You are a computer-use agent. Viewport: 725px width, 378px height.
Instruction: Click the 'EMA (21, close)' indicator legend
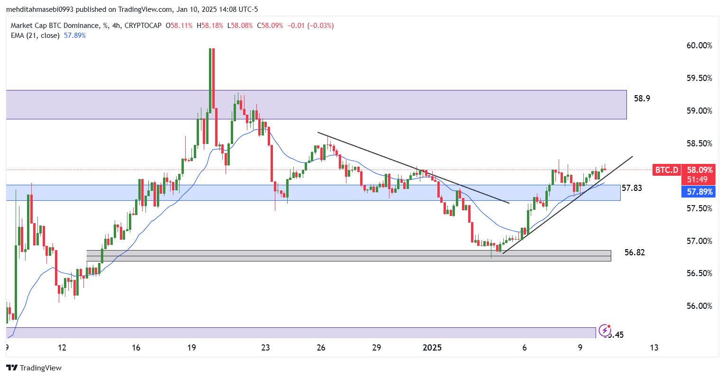click(x=35, y=36)
